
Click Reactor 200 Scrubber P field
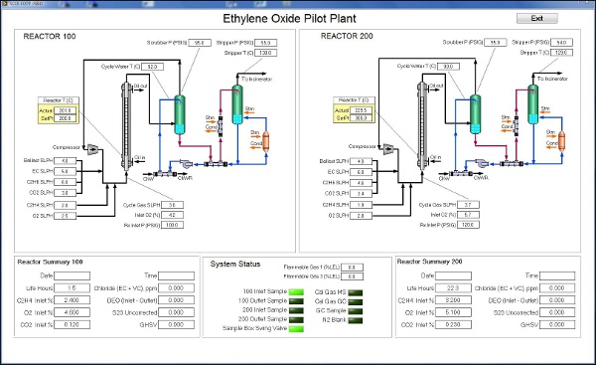[x=496, y=42]
